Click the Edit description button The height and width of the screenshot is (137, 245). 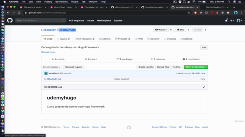(x=204, y=48)
